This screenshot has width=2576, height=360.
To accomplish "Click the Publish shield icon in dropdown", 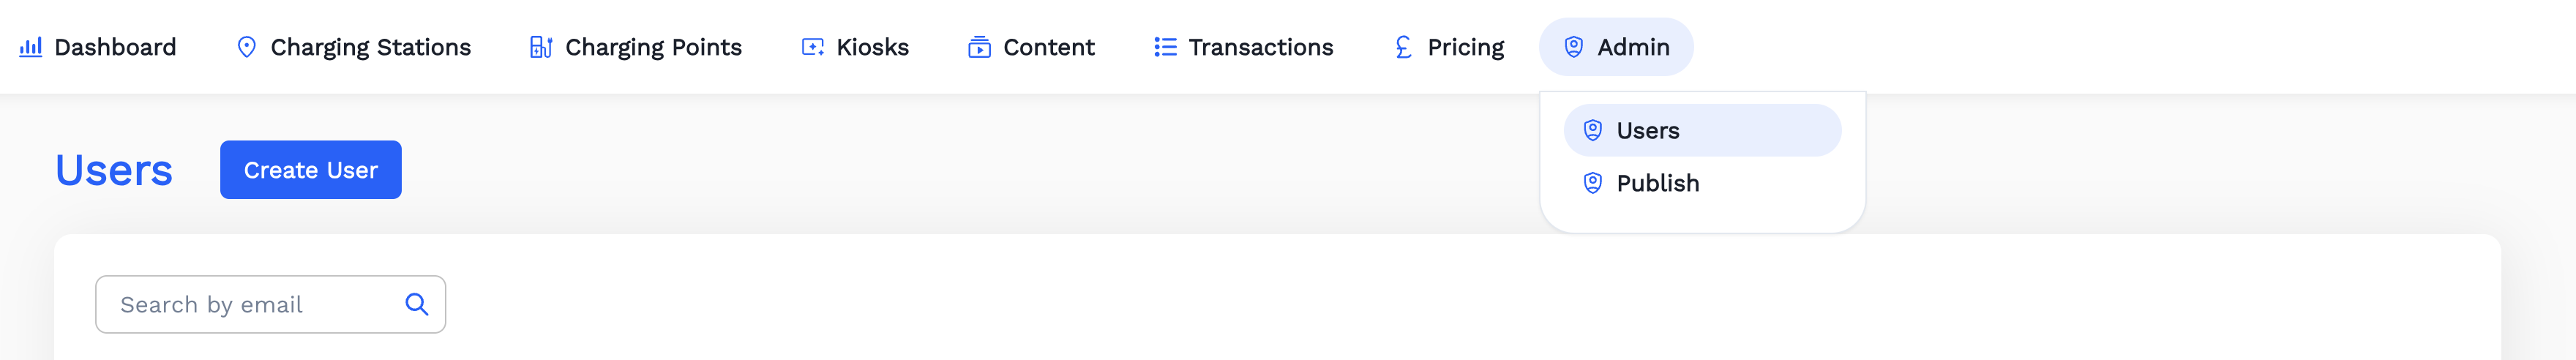I will [1593, 183].
